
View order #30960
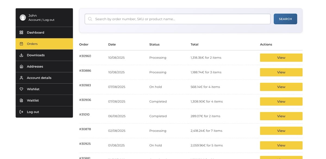[x=281, y=57]
